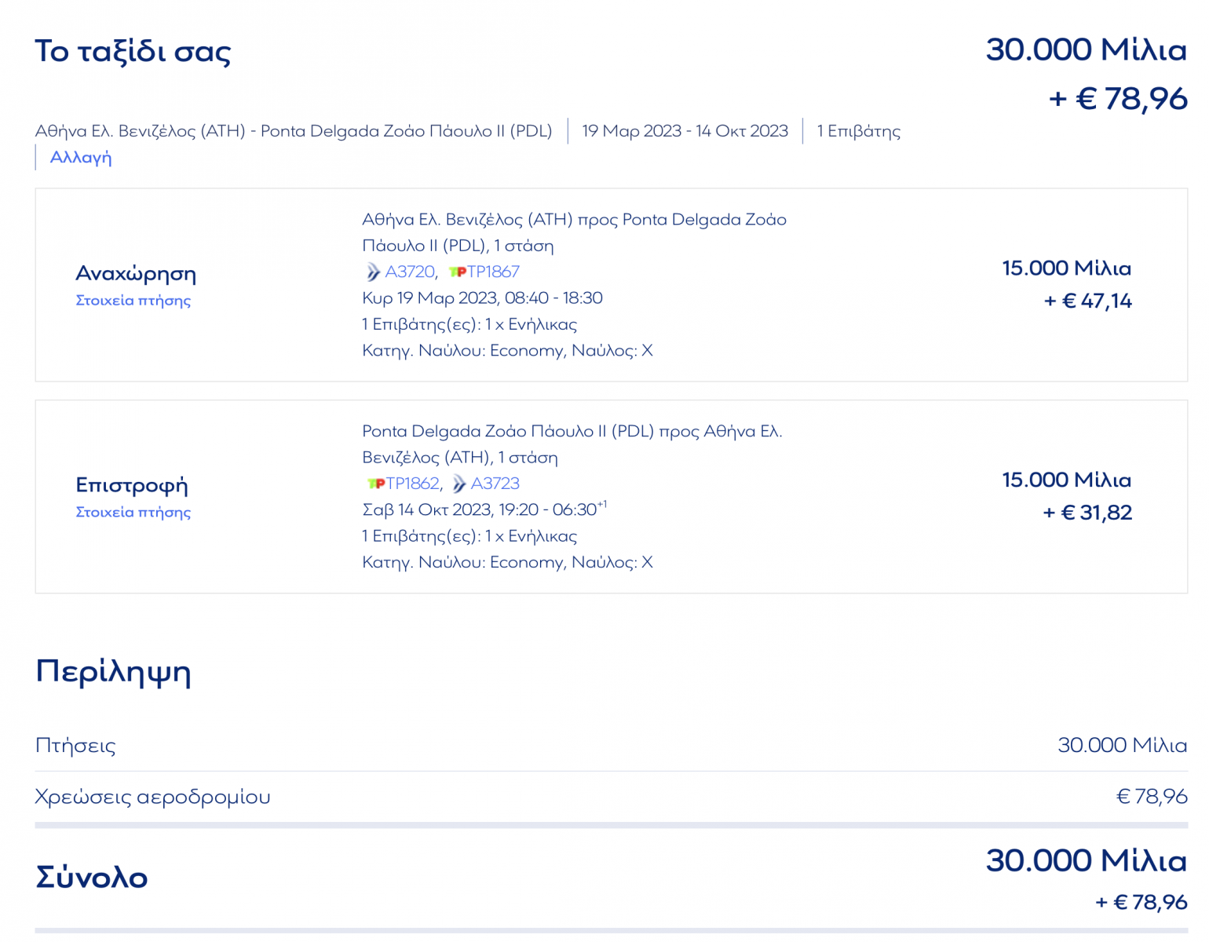This screenshot has width=1209, height=942.
Task: Open flight number TP1862 link
Action: (x=412, y=484)
